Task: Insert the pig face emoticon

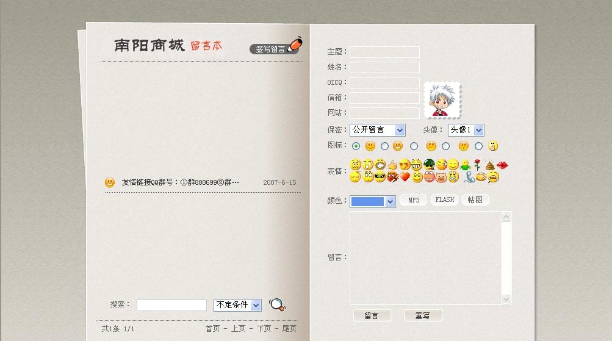Action: pos(441,177)
